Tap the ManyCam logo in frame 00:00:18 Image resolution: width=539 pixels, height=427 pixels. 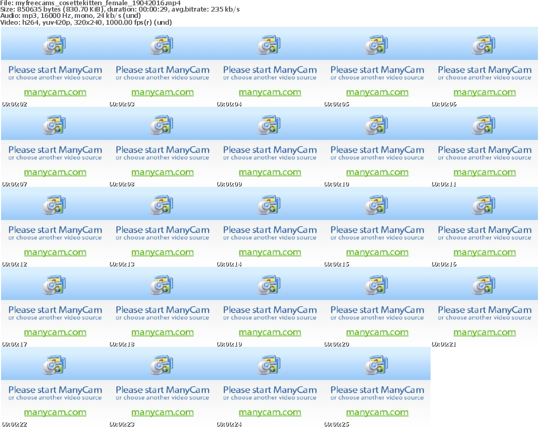162,285
